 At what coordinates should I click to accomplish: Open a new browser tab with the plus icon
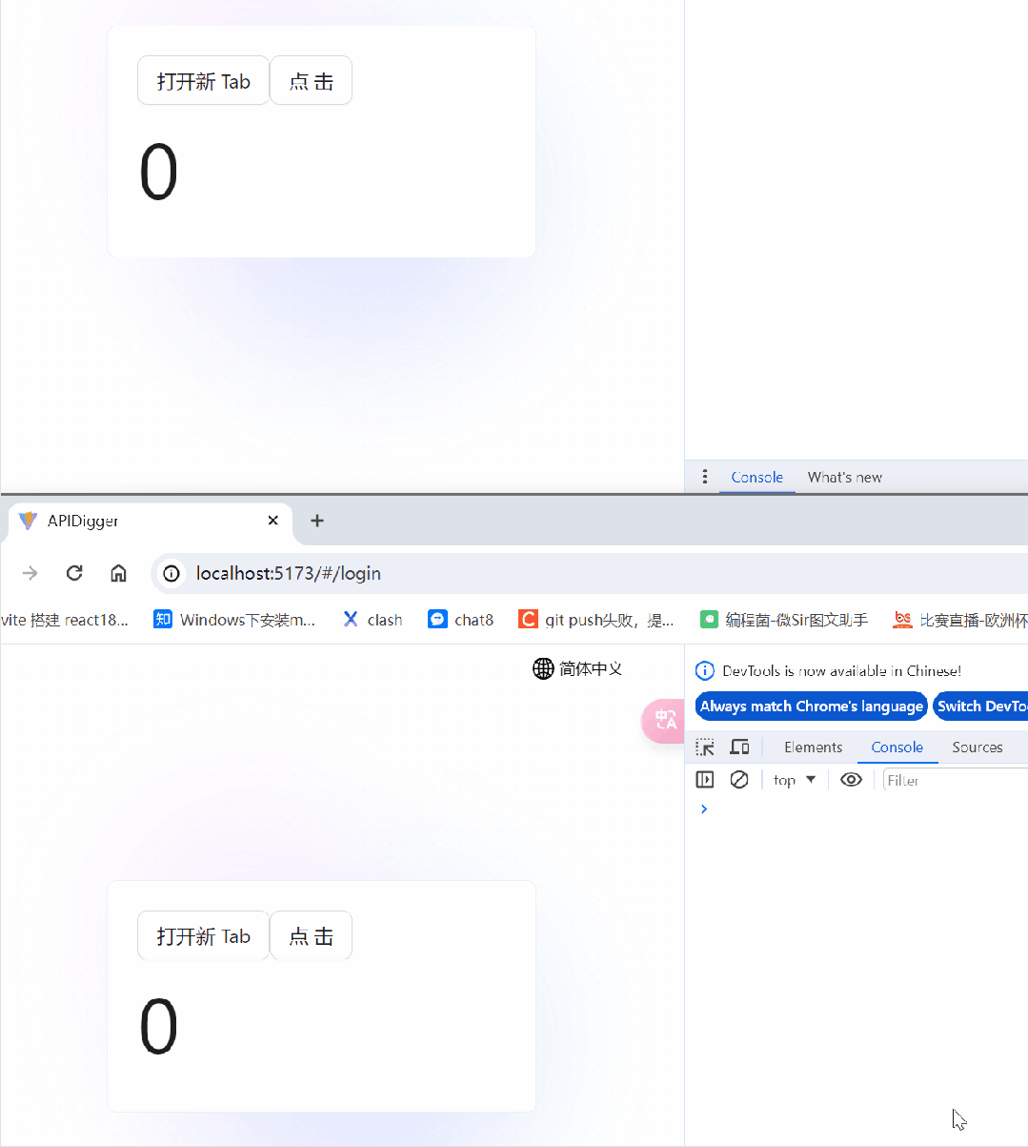point(317,521)
